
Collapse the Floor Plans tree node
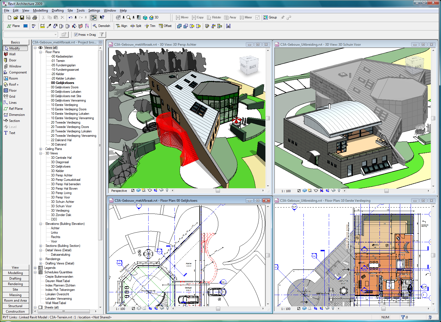point(41,52)
